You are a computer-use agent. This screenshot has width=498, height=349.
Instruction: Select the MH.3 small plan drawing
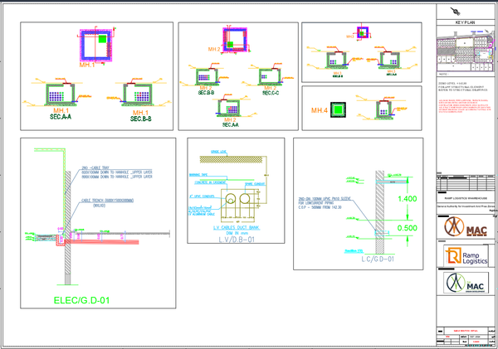point(363,32)
